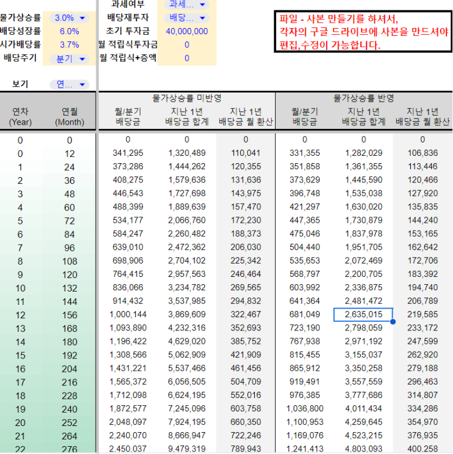Select the 연차 (Year) column header
This screenshot has width=453, height=454.
pos(20,116)
